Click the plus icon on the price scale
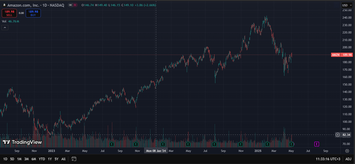The width and height of the screenshot is (355, 164). tap(338, 135)
